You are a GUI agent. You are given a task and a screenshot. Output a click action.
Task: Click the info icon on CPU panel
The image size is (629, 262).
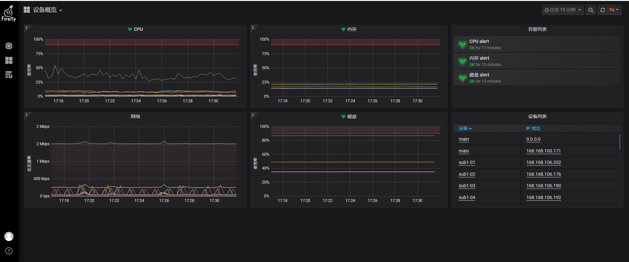click(27, 27)
